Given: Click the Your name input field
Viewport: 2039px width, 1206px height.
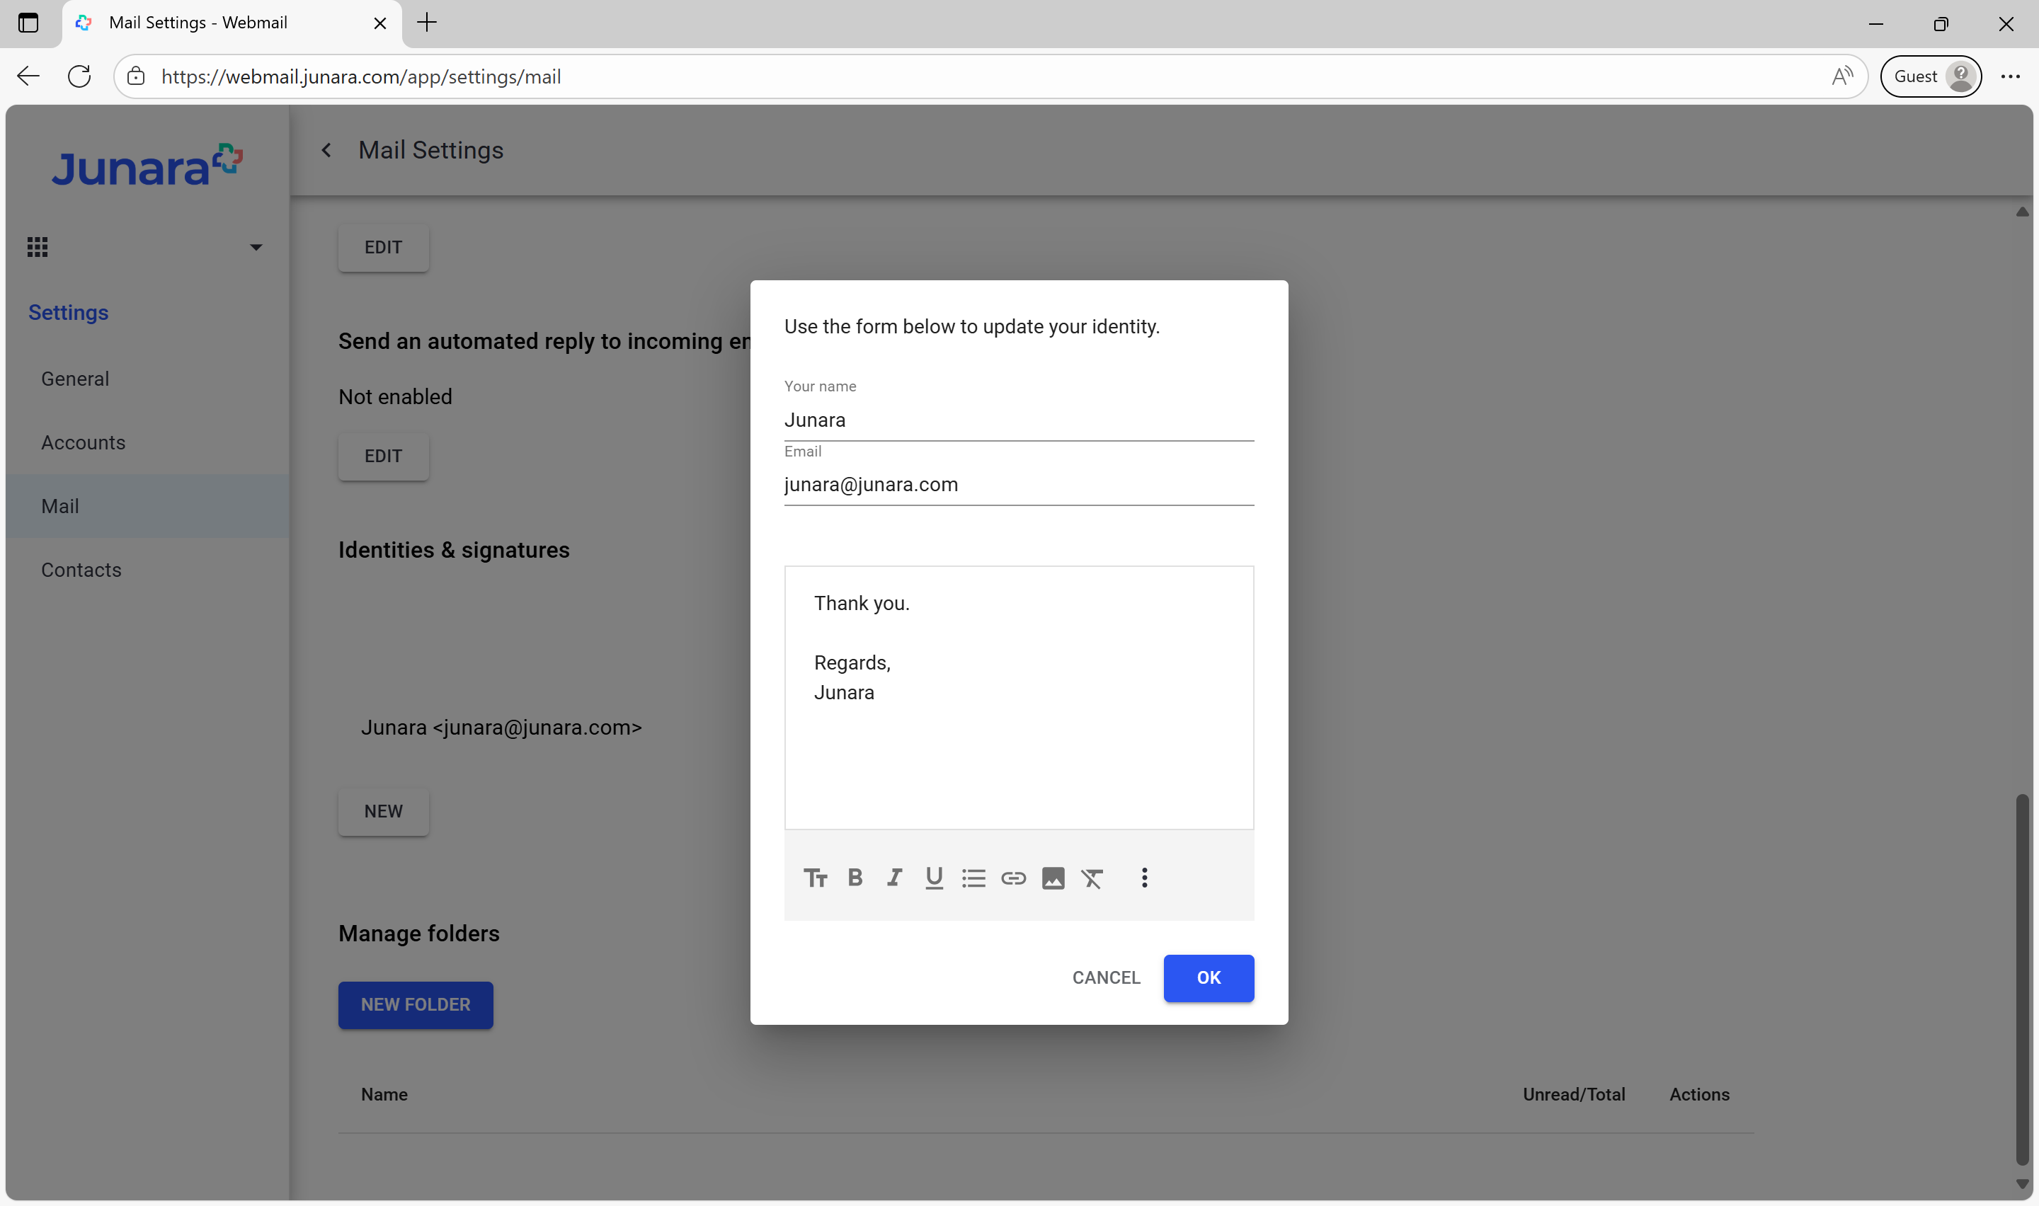Looking at the screenshot, I should [1019, 420].
